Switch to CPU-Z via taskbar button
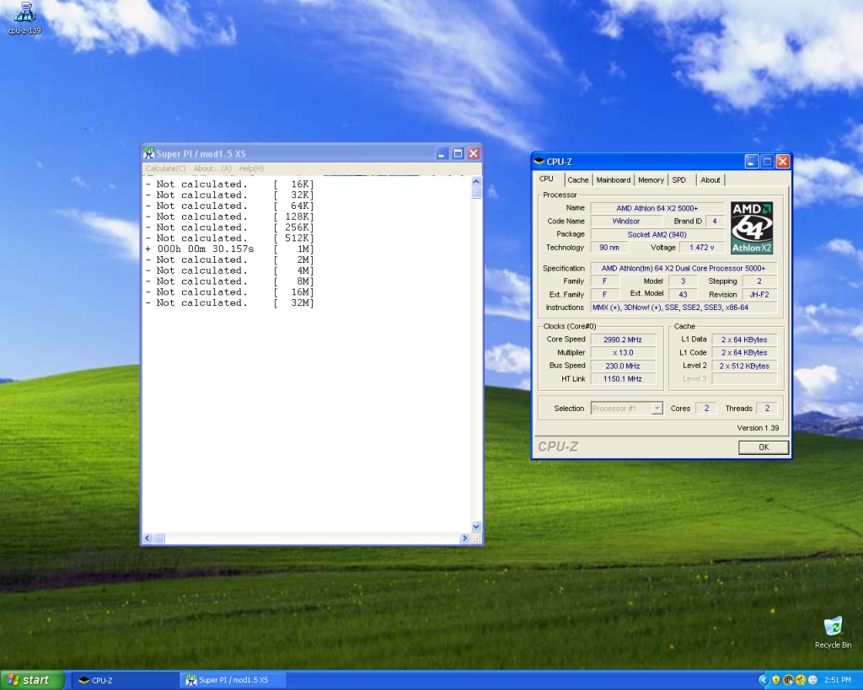This screenshot has width=863, height=690. [x=125, y=681]
